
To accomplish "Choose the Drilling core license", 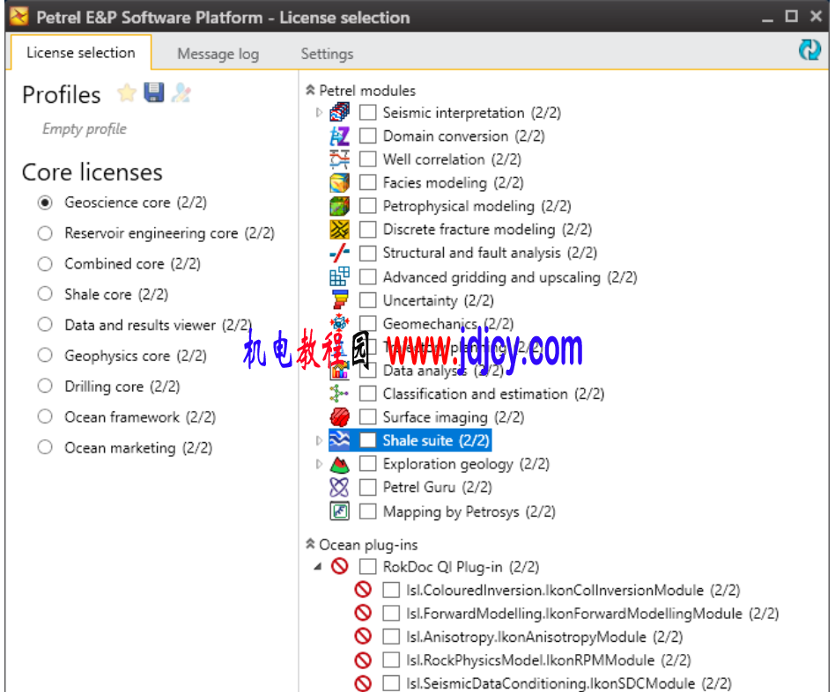I will [x=45, y=386].
